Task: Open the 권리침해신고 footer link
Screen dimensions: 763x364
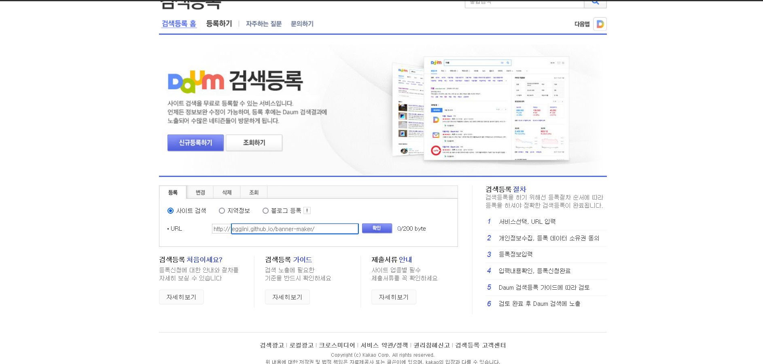Action: (432, 345)
